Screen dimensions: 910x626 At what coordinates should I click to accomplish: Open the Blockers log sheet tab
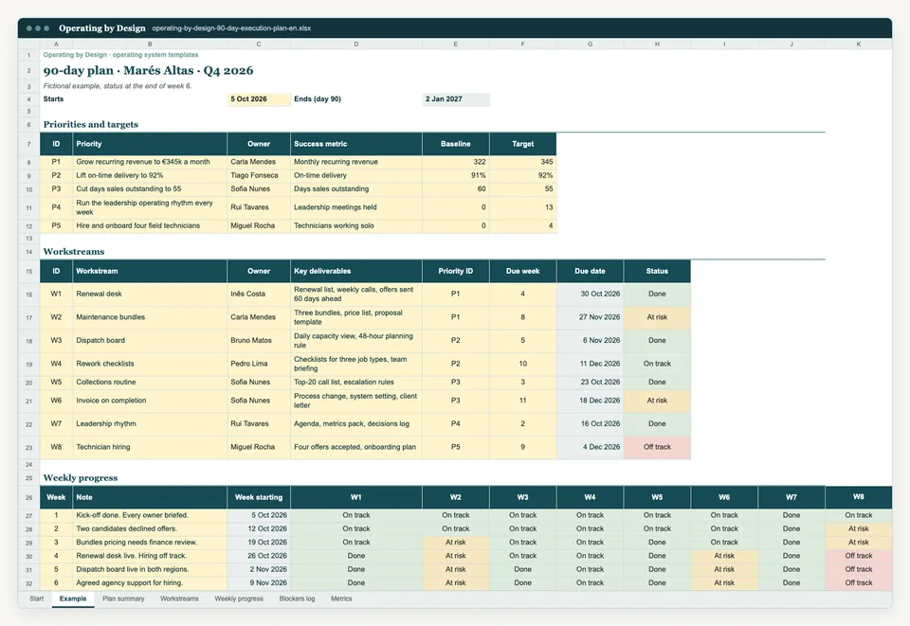[x=297, y=599]
